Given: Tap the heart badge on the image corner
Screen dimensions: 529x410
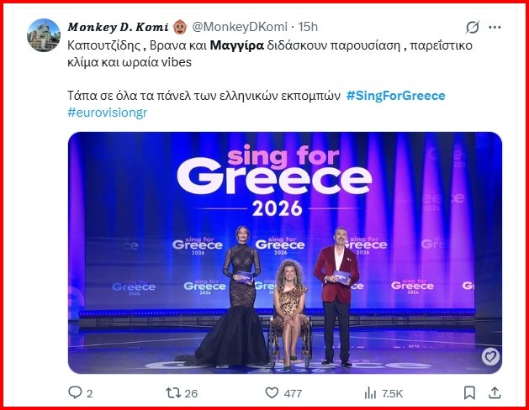Looking at the screenshot, I should (489, 357).
